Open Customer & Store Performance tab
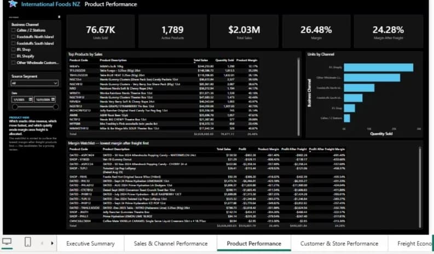The width and height of the screenshot is (434, 254). (339, 244)
